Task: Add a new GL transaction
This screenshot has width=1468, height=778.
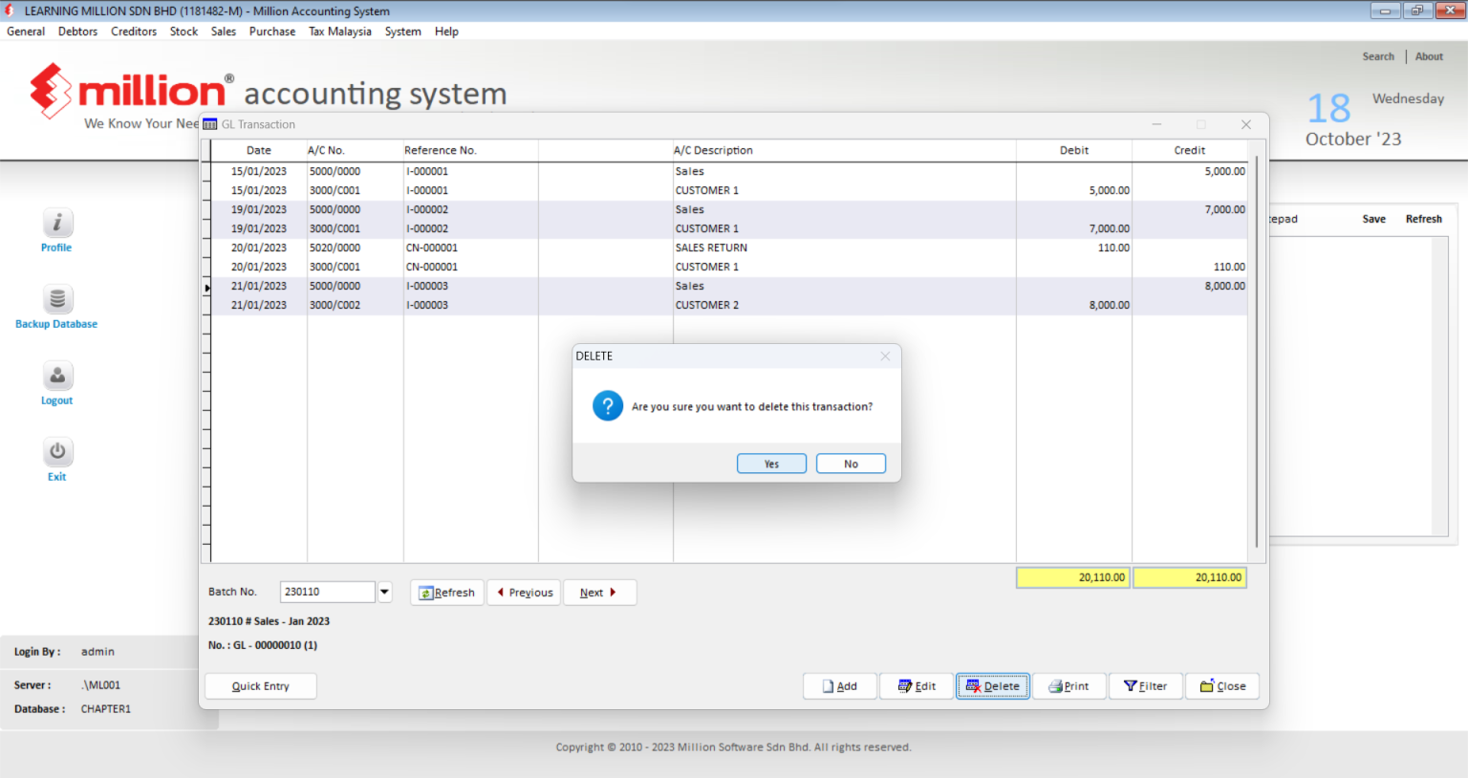Action: (x=839, y=685)
